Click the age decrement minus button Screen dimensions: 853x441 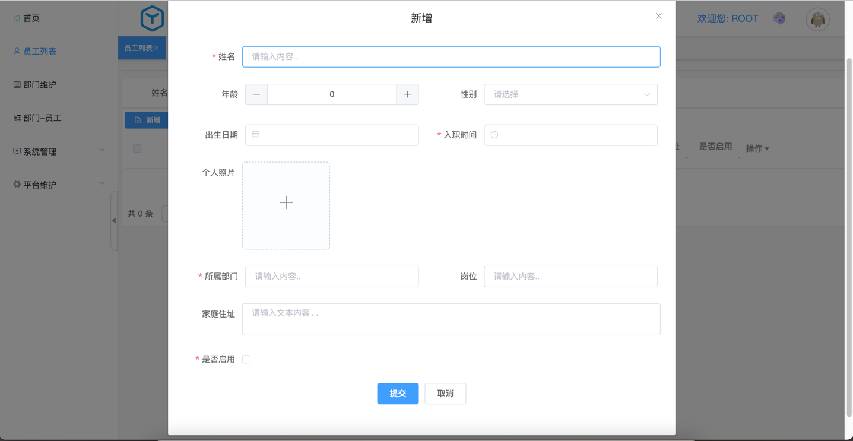(256, 94)
